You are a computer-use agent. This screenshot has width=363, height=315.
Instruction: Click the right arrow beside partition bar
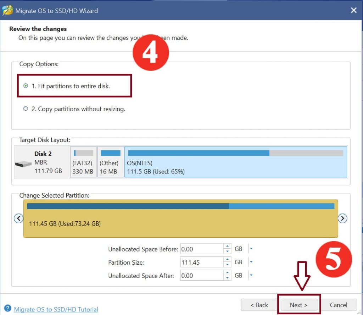pos(342,218)
